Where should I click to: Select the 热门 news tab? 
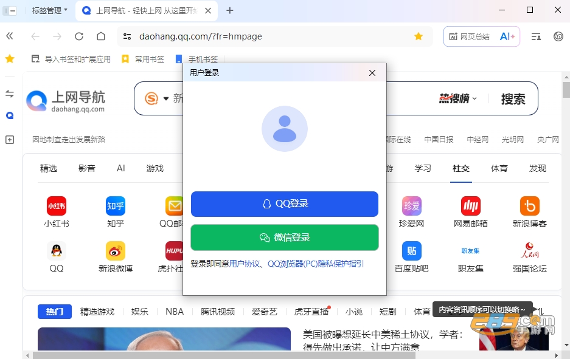tap(55, 312)
